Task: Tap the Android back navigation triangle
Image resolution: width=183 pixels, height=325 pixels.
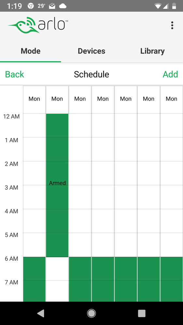Action: coord(41,313)
